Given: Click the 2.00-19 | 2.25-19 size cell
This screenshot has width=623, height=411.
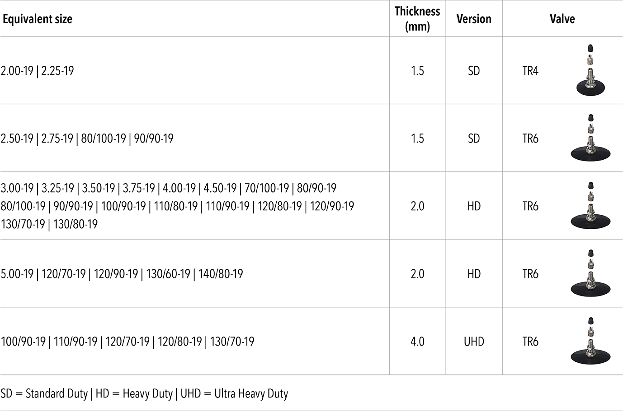Looking at the screenshot, I should 38,71.
